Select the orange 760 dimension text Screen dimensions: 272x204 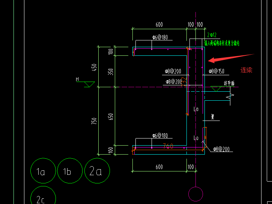(x=168, y=146)
